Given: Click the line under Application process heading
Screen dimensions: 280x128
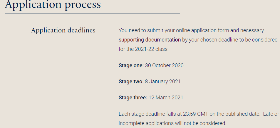Looking at the screenshot, I should click(x=92, y=13).
